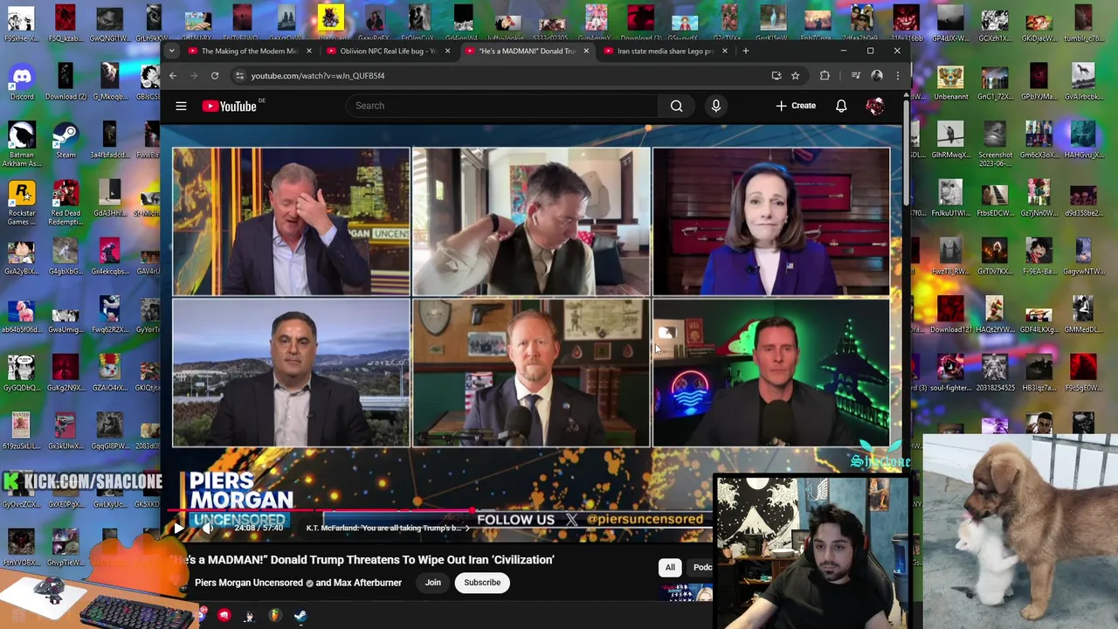Open Rockstar Games Launcher desktop icon
Screen dimensions: 1118x629
(x=22, y=203)
